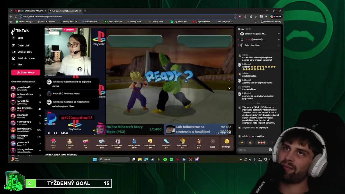Screen dimensions: 345x194
Task: Send the Ruža gift
Action: tap(53, 143)
